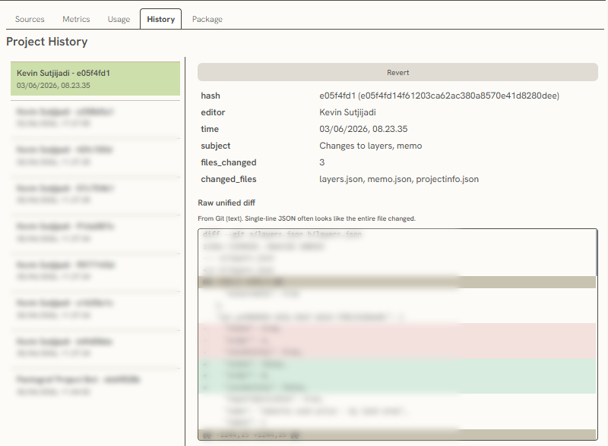This screenshot has height=446, width=608.
Task: Select commit e05f4fd1 by Kevin Sutjijadi
Action: point(96,79)
